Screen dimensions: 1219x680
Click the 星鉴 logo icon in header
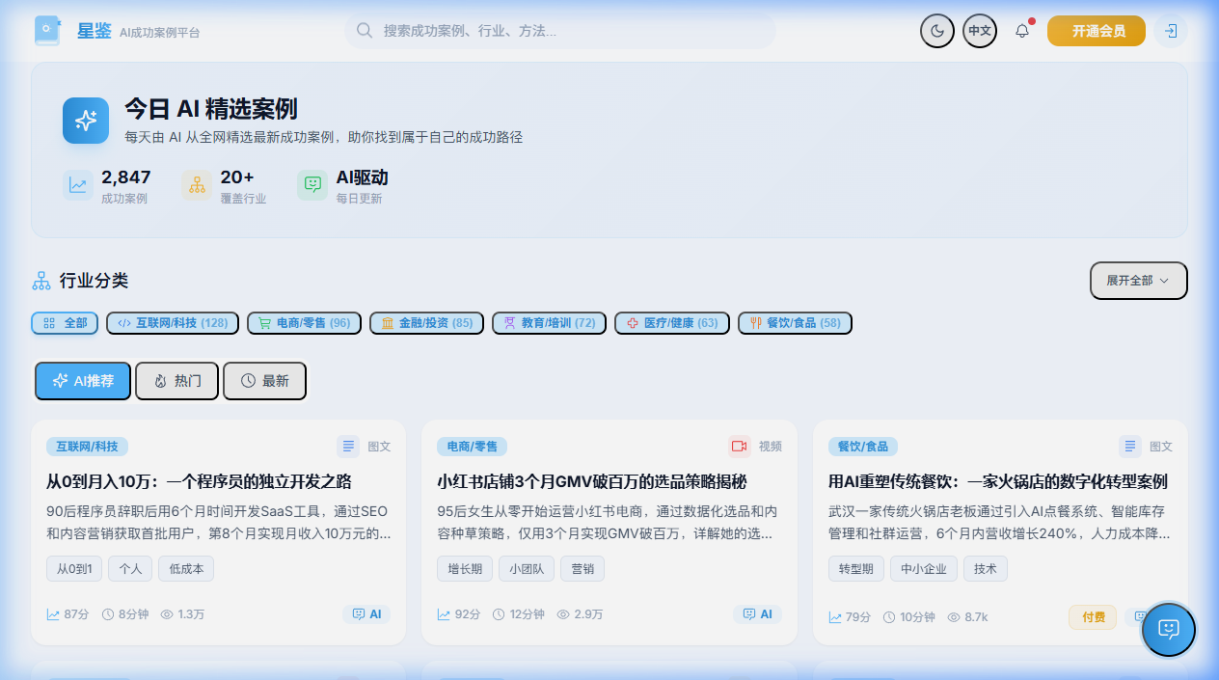click(x=46, y=30)
